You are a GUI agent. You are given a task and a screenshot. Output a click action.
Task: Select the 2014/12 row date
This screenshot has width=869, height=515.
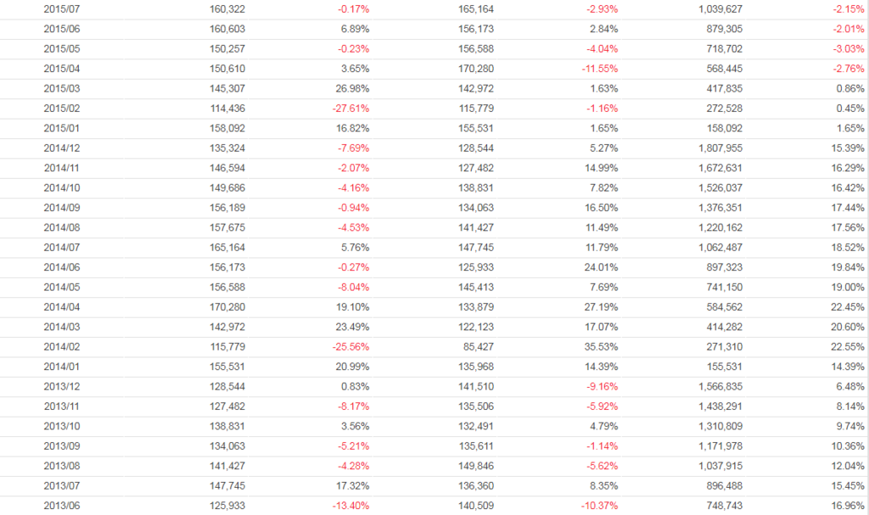point(61,148)
